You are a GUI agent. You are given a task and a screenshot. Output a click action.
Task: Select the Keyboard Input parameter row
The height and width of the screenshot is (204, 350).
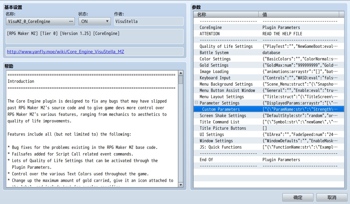pos(269,78)
